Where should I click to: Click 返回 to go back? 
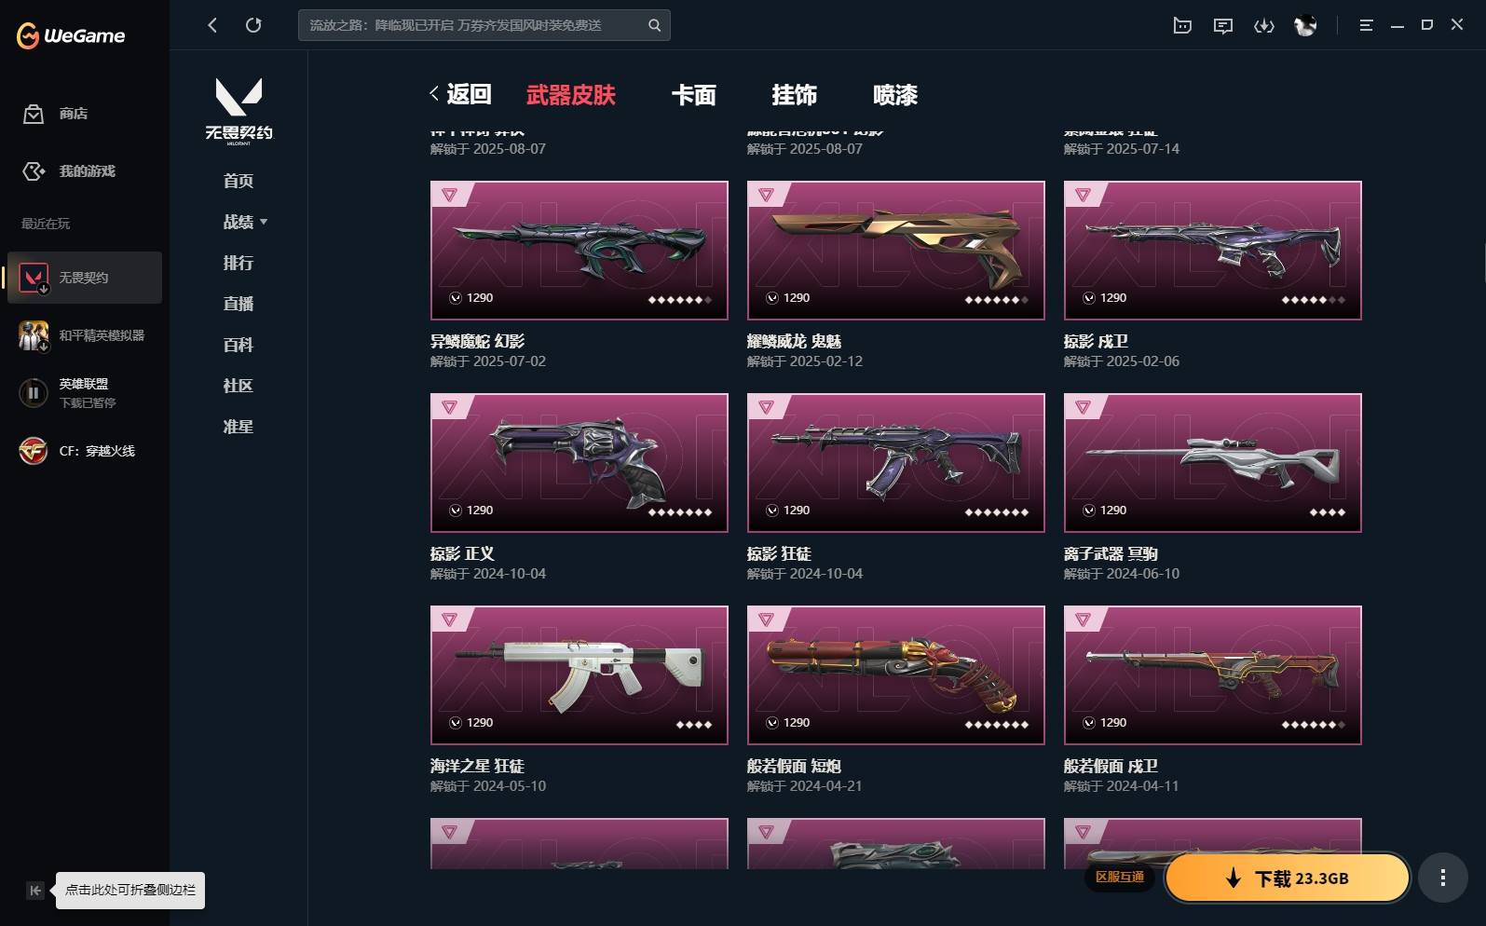tap(460, 94)
